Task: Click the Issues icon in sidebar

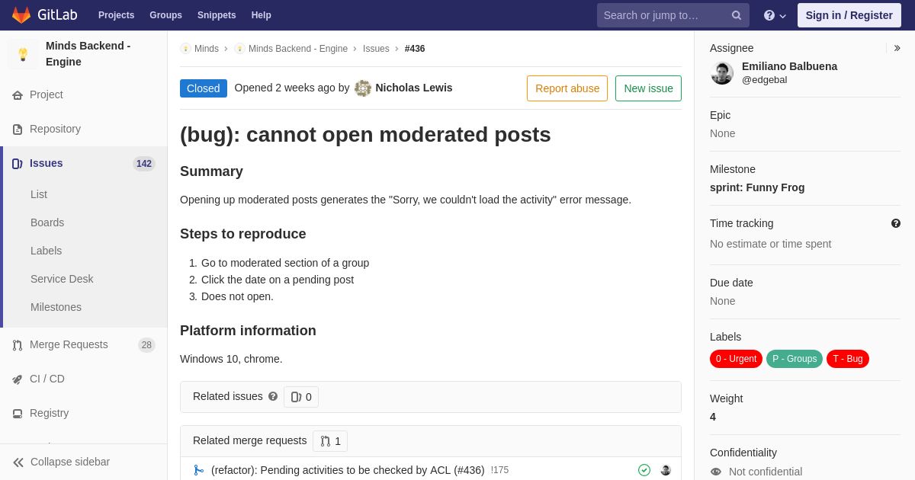Action: (x=18, y=164)
